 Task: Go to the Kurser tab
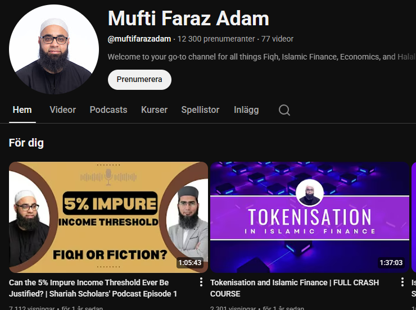click(154, 110)
